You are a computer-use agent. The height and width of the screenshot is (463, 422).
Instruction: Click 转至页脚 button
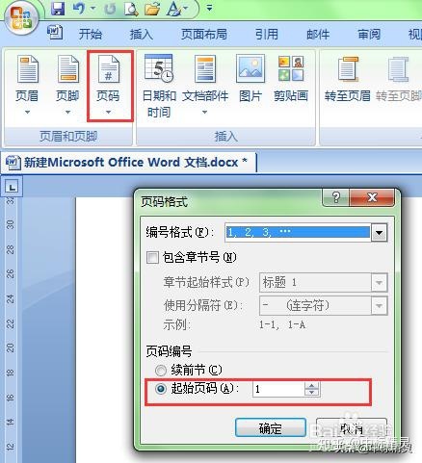pyautogui.click(x=398, y=79)
